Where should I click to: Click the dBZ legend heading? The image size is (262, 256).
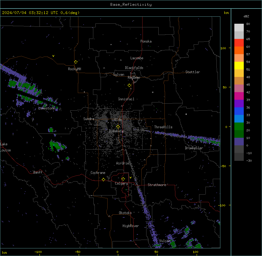(246, 16)
